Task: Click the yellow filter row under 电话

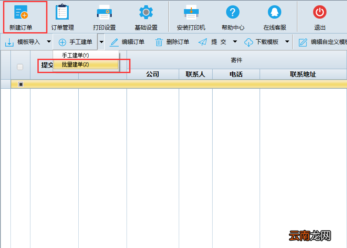Action: coord(236,84)
